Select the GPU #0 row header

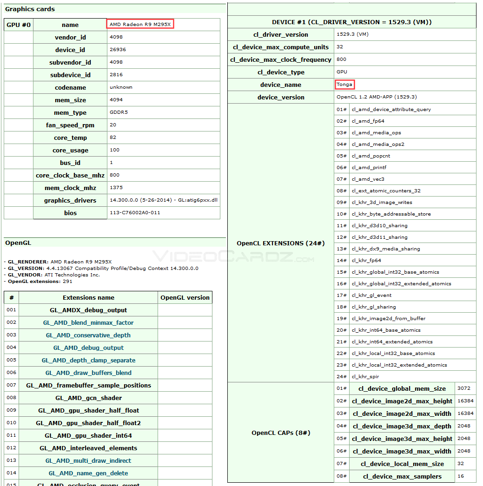coord(19,25)
